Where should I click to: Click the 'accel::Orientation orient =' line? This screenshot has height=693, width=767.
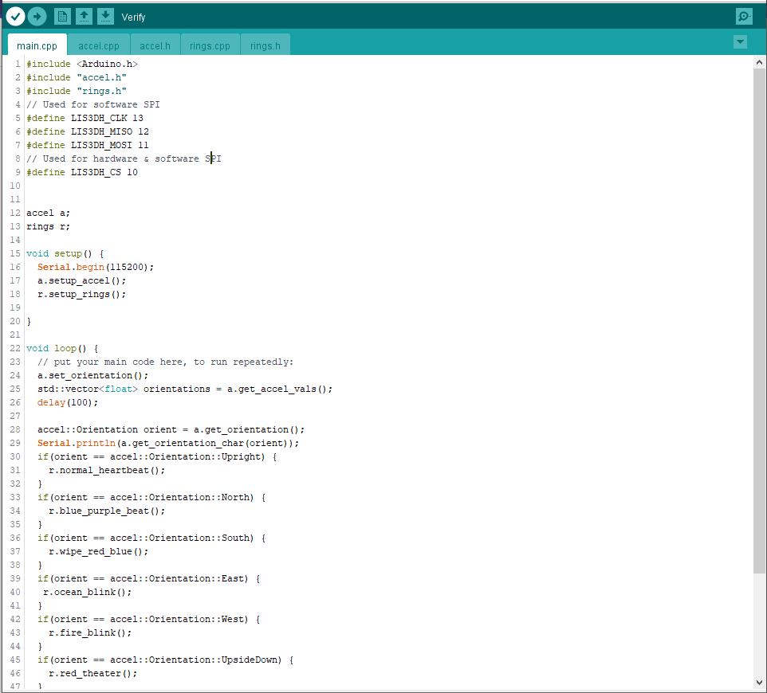[x=171, y=429]
